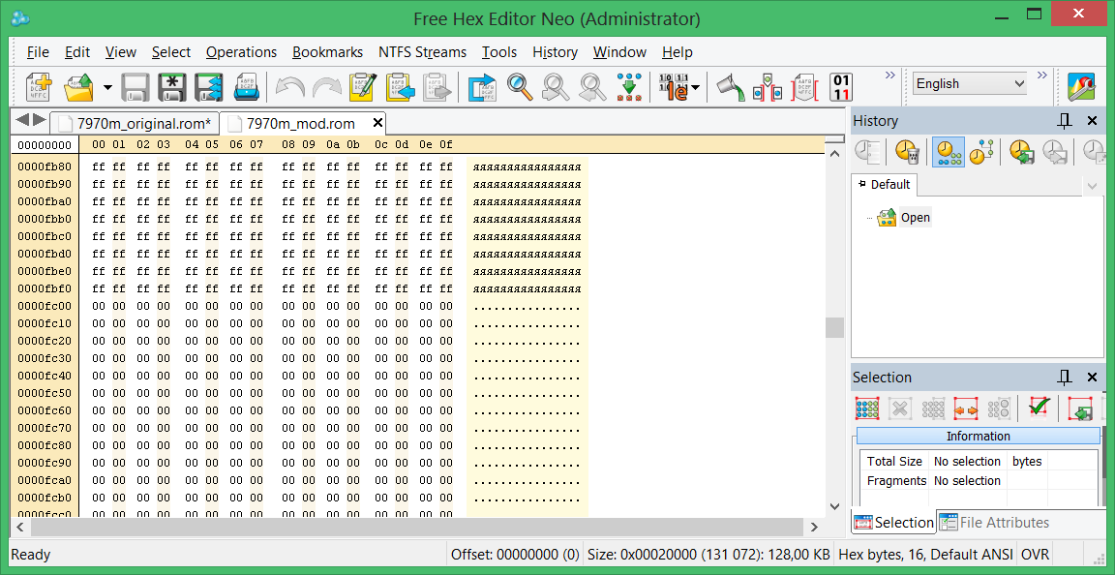
Task: Click the Save floppy disk icon
Action: (x=136, y=87)
